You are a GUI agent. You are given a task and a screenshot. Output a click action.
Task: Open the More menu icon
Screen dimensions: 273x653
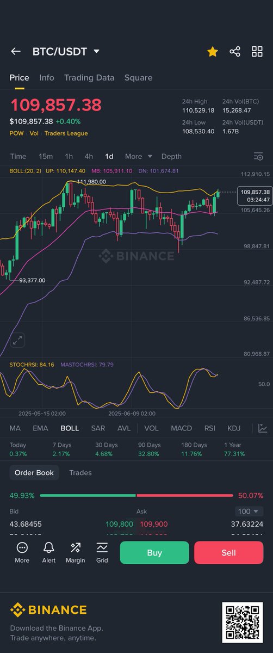pyautogui.click(x=22, y=552)
